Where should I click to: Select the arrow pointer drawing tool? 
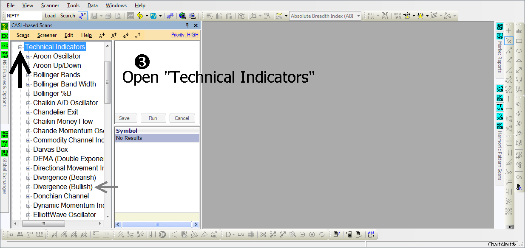click(x=509, y=41)
